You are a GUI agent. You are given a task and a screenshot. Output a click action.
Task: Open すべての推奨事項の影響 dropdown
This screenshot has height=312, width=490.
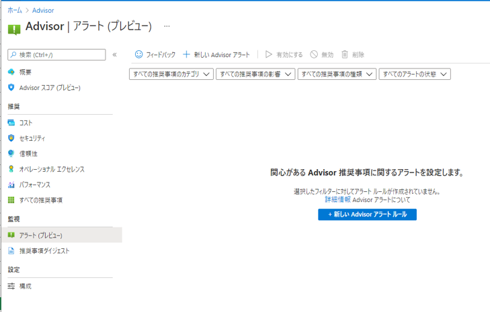pyautogui.click(x=255, y=74)
